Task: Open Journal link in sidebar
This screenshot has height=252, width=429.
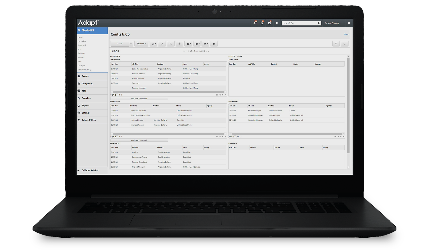Action: [x=81, y=57]
